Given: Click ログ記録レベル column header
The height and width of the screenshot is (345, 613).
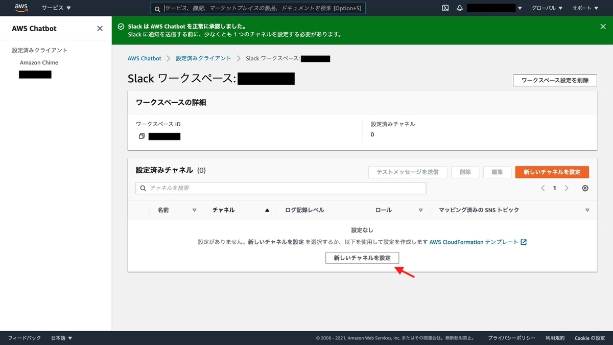Looking at the screenshot, I should pyautogui.click(x=304, y=210).
